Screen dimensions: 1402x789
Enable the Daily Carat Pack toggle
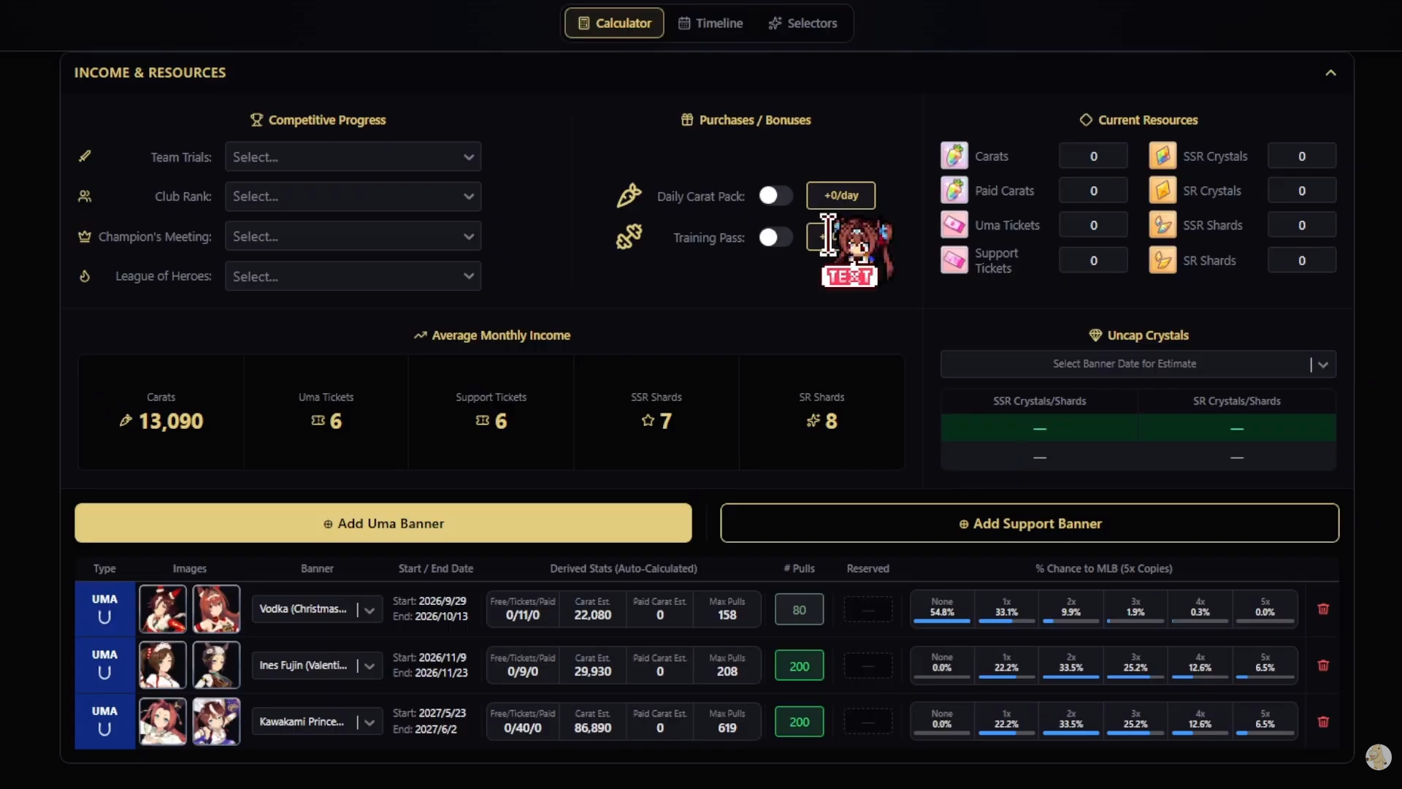coord(775,196)
